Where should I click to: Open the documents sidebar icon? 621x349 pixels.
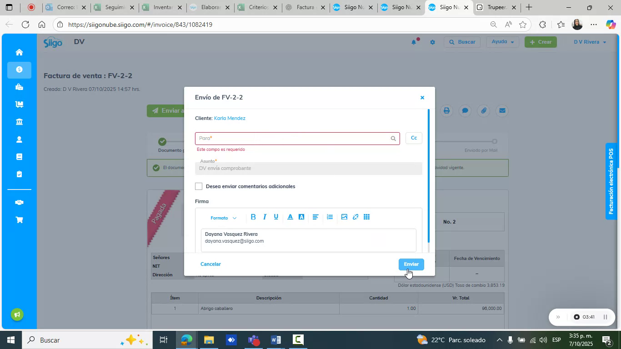19,157
